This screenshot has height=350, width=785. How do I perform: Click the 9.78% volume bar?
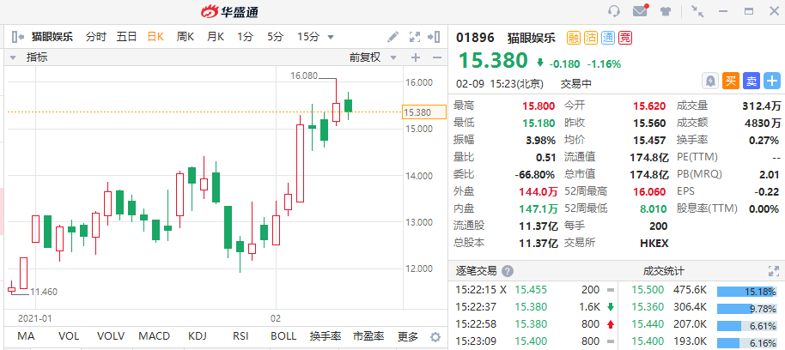(x=747, y=309)
